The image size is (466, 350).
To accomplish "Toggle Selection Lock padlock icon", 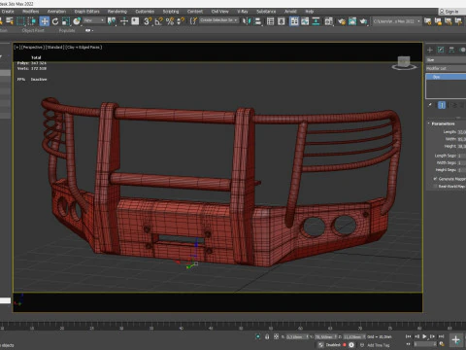I will 267,336.
